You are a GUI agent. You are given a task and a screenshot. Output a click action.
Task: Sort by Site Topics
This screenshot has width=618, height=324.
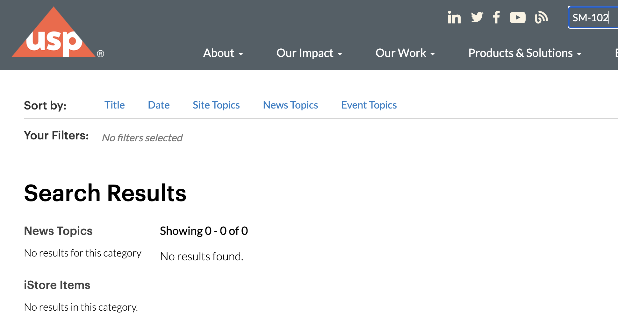[216, 105]
